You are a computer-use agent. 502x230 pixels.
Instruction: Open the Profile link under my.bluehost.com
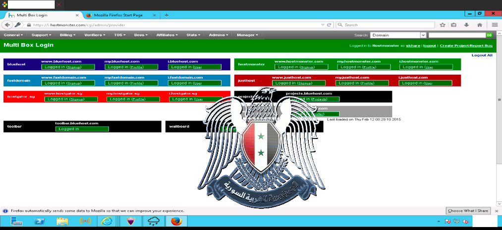click(137, 67)
